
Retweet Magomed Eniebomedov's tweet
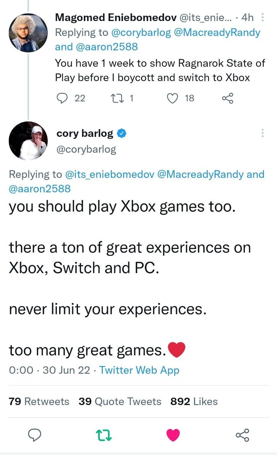(114, 99)
